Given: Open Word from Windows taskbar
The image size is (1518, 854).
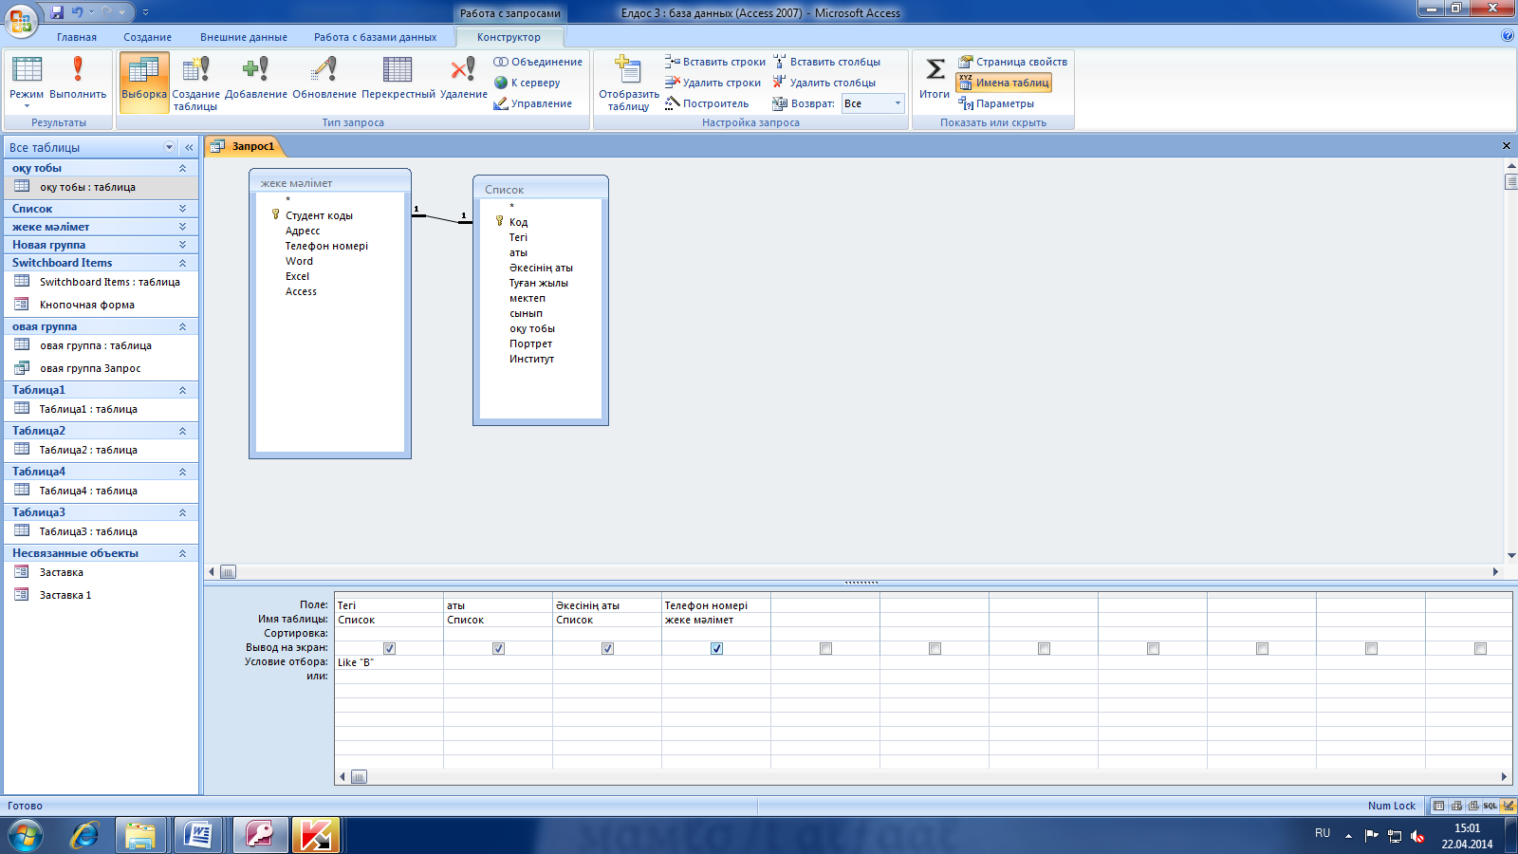Looking at the screenshot, I should click(198, 835).
